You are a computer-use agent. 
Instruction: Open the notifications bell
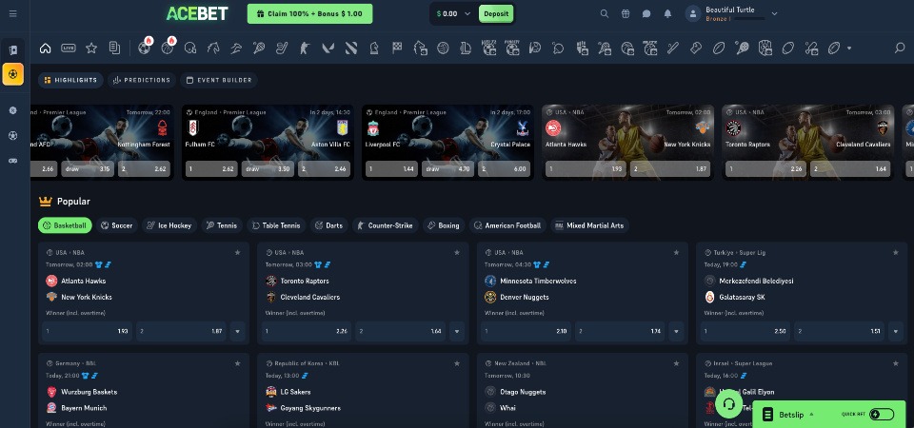point(668,14)
